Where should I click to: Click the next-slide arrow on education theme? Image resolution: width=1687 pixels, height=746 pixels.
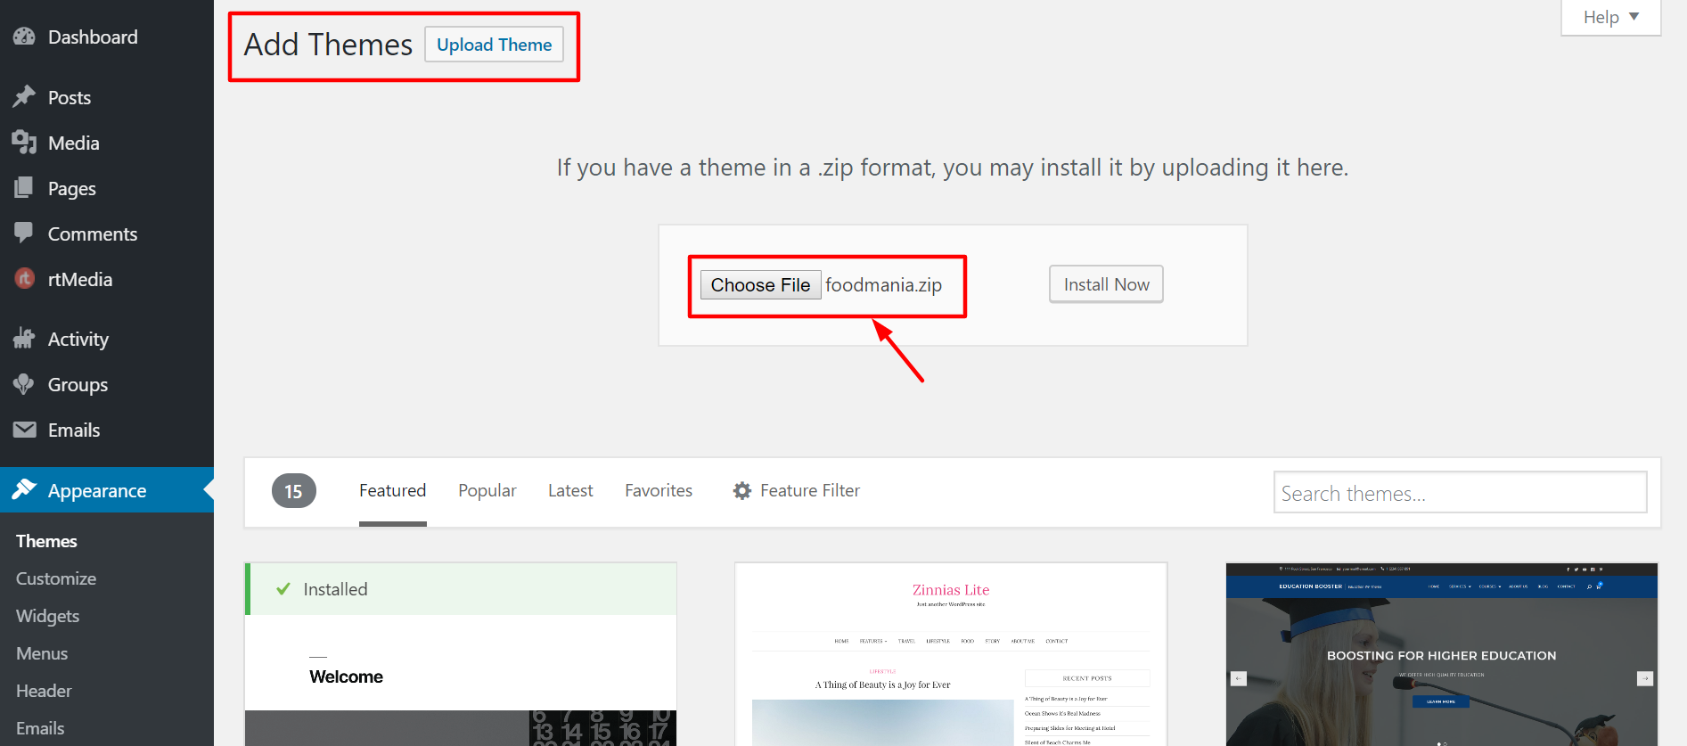coord(1645,678)
